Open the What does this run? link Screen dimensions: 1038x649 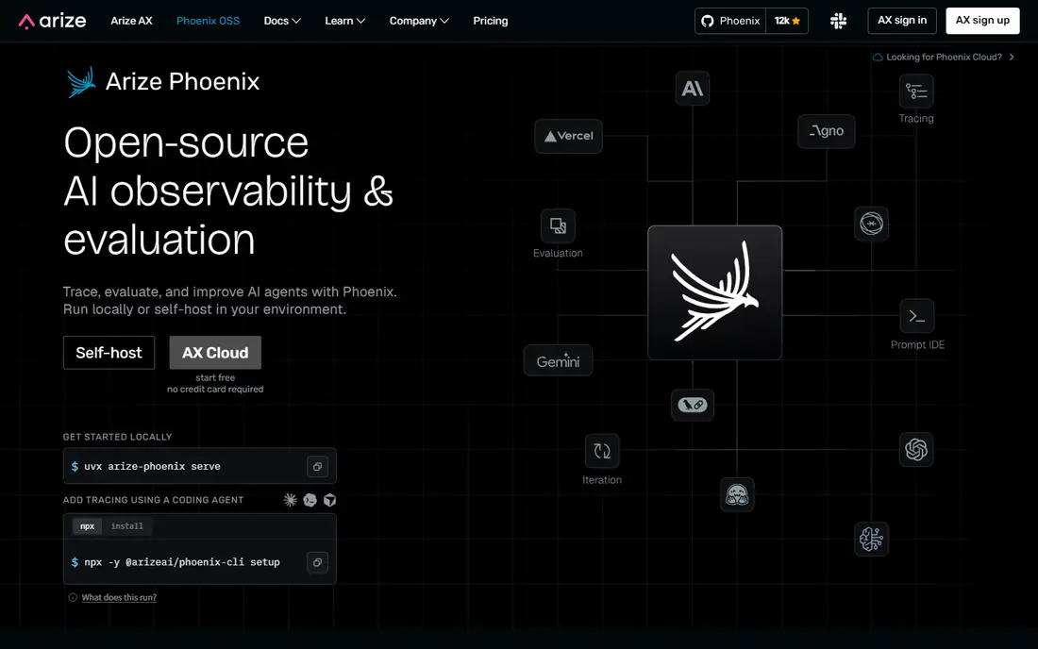click(119, 597)
